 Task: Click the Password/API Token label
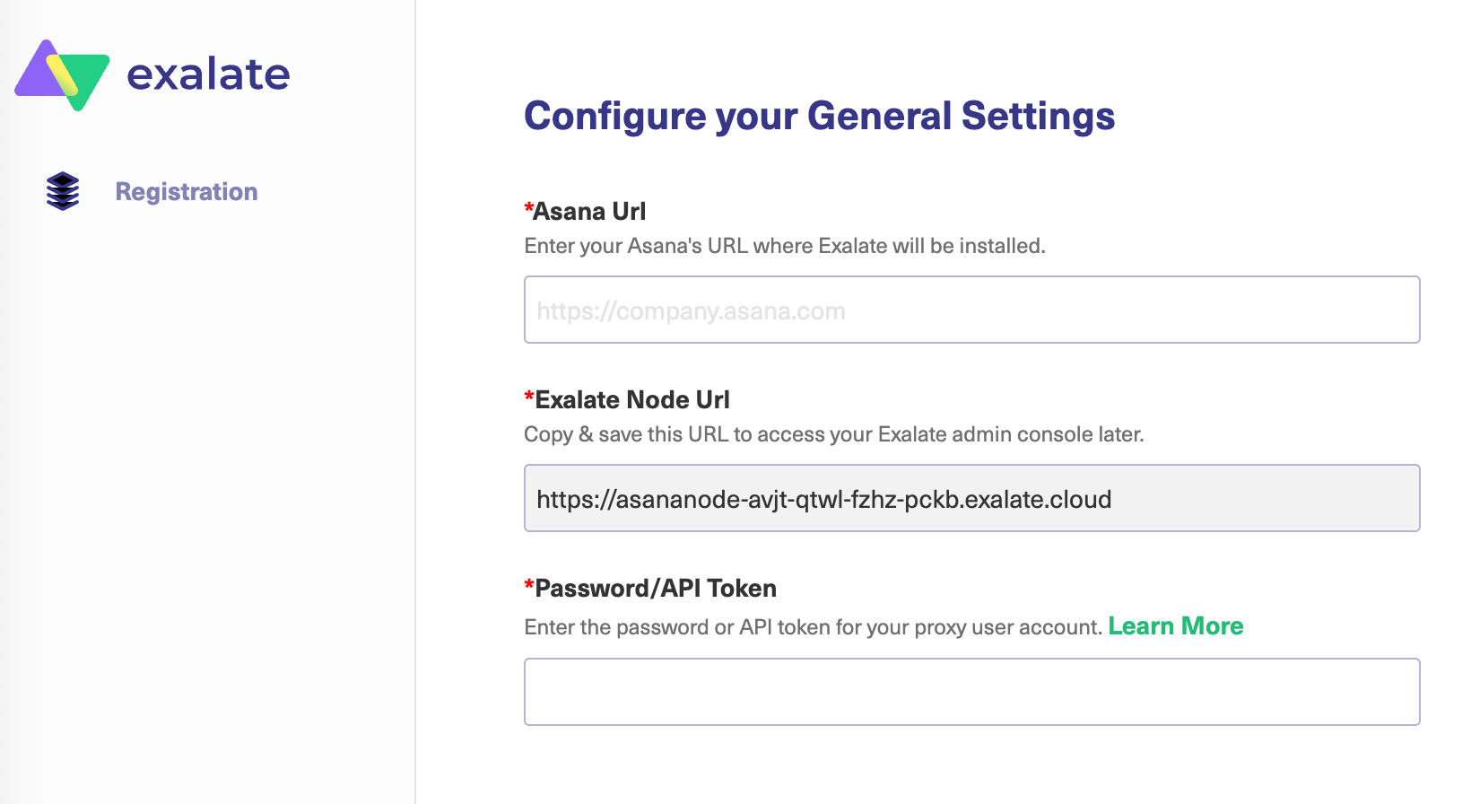pos(656,589)
